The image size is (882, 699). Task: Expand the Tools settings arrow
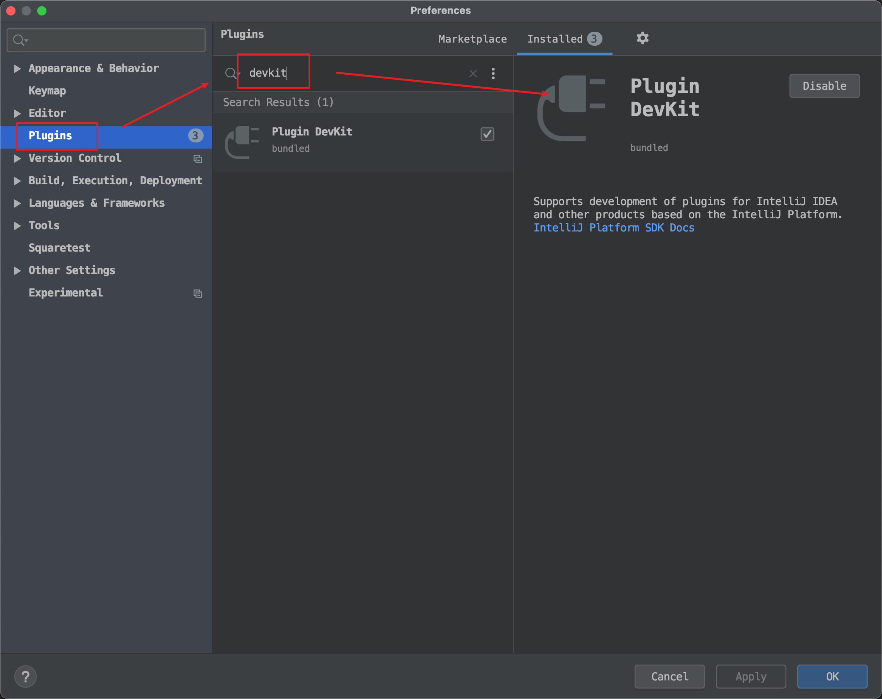point(17,226)
